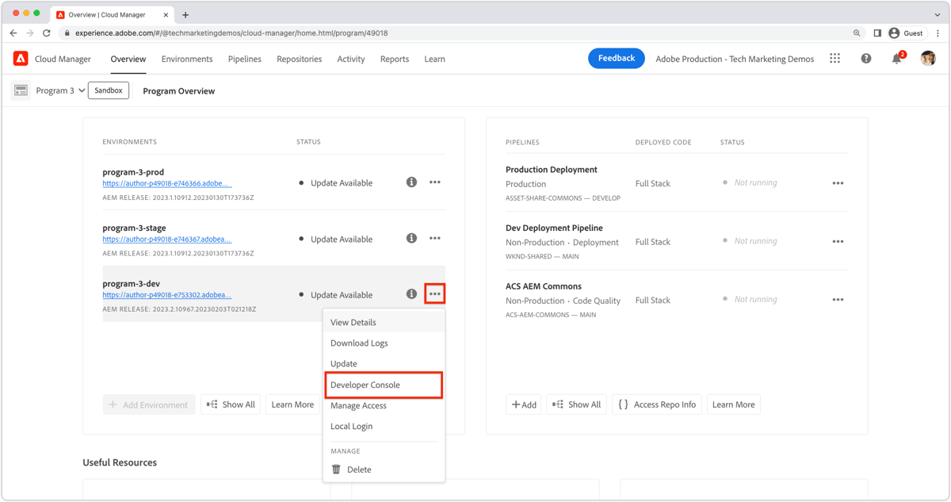This screenshot has height=502, width=951.
Task: View info icon for program-3-prod environment
Action: point(411,182)
